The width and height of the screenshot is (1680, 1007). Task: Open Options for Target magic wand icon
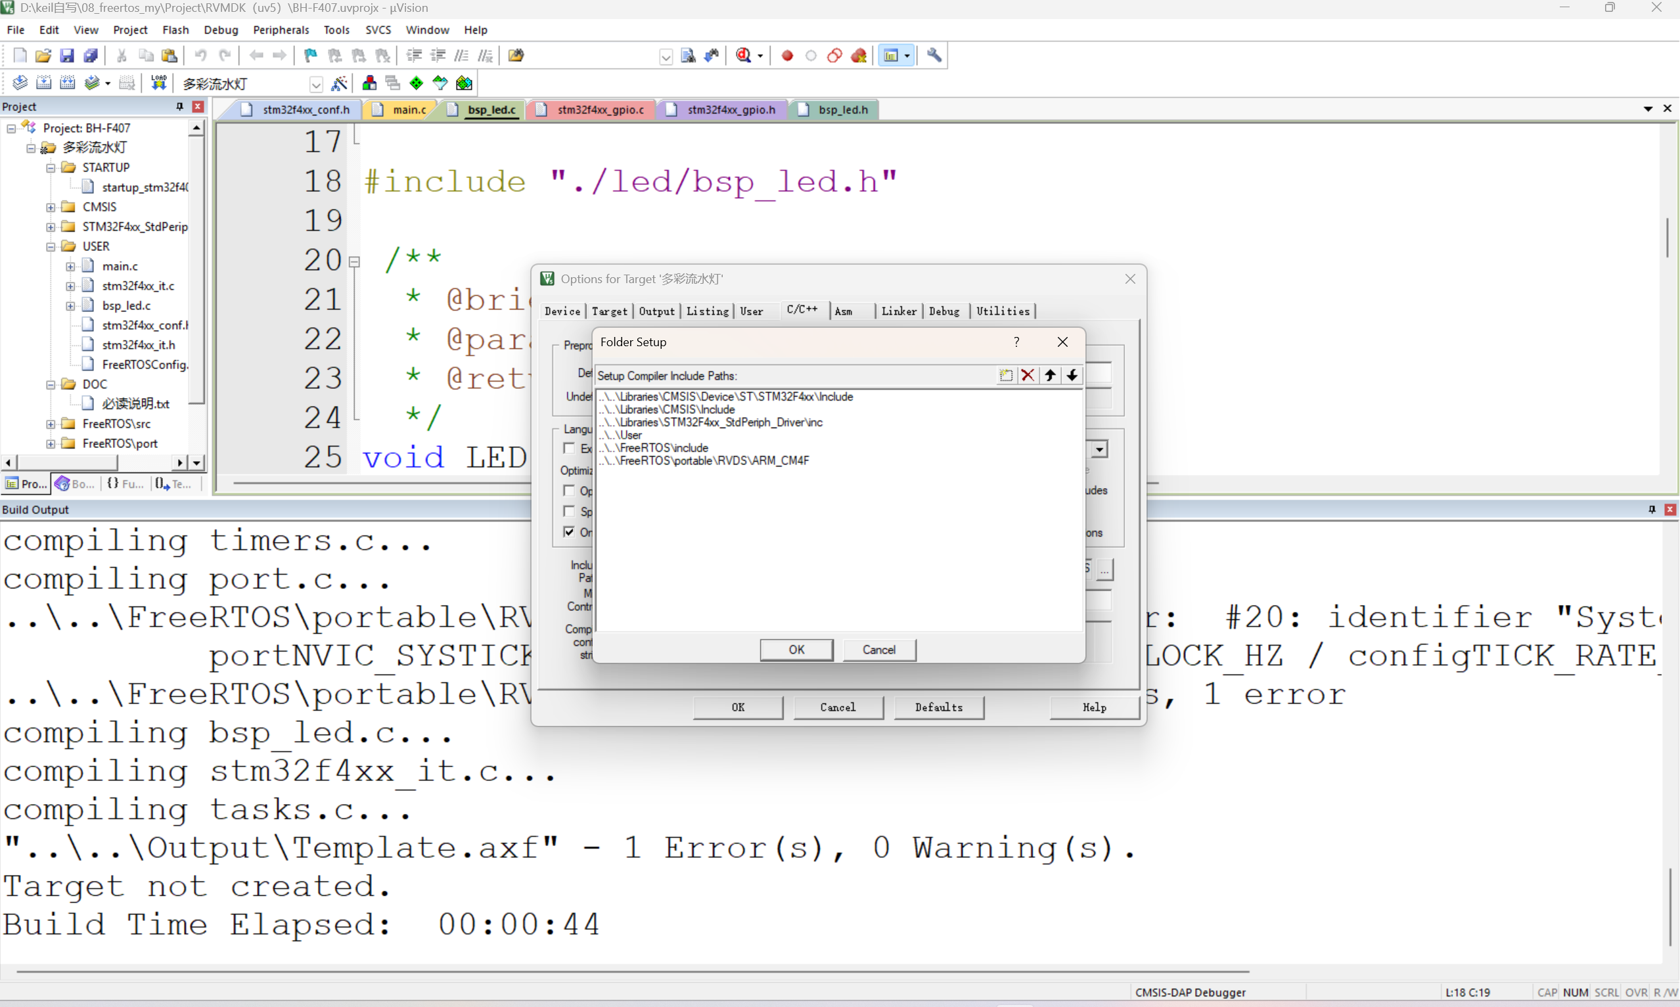(338, 83)
